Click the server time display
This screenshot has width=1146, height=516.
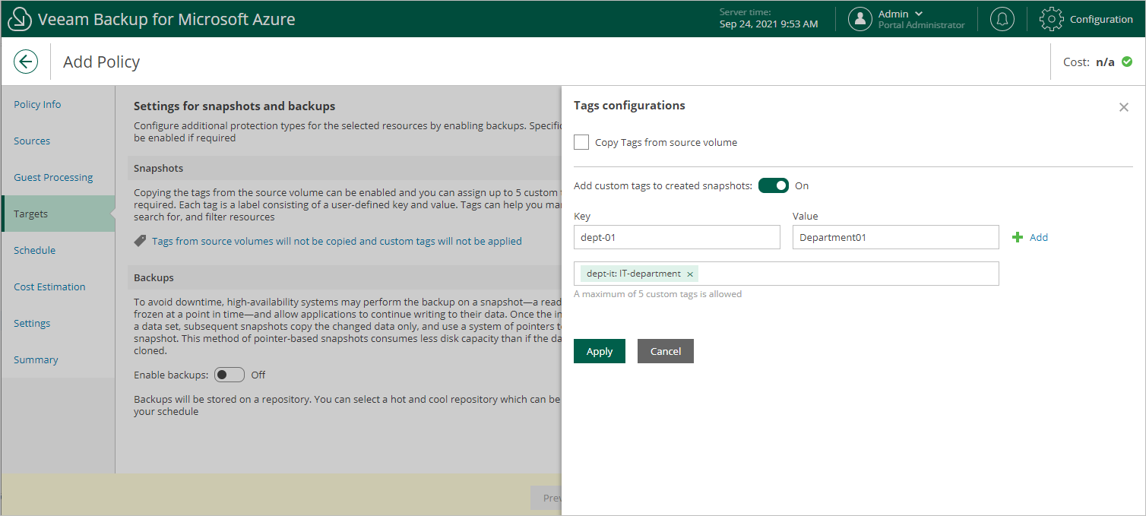769,18
